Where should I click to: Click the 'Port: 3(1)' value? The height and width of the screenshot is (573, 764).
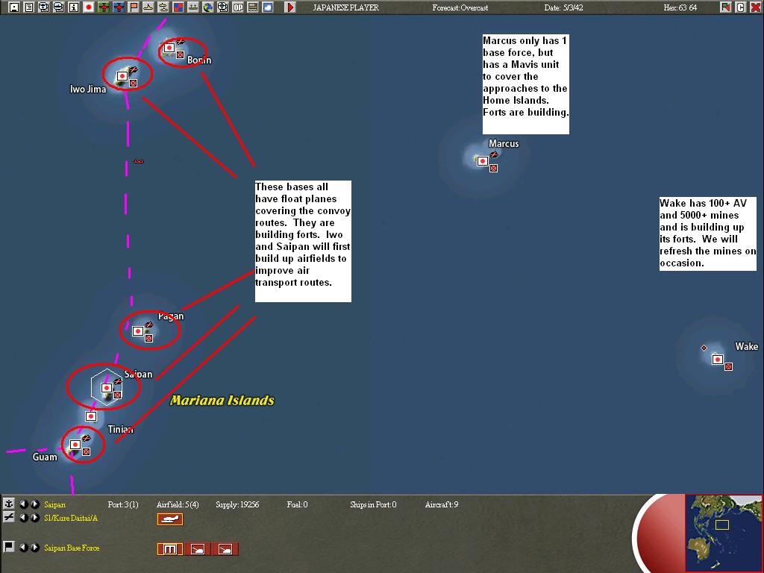click(x=123, y=505)
